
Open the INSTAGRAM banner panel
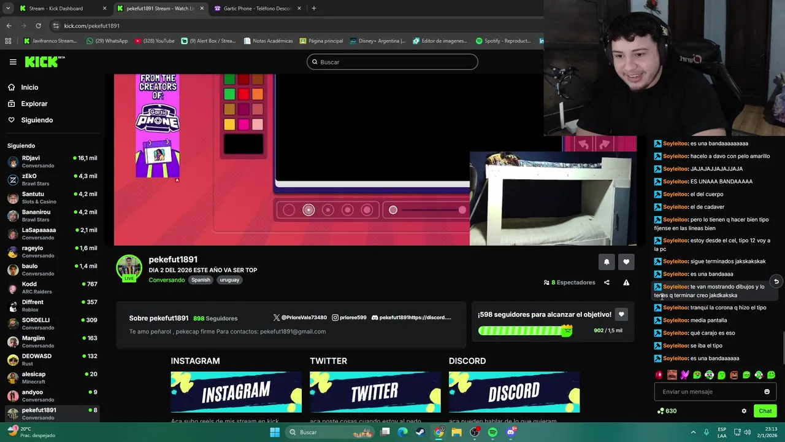236,392
